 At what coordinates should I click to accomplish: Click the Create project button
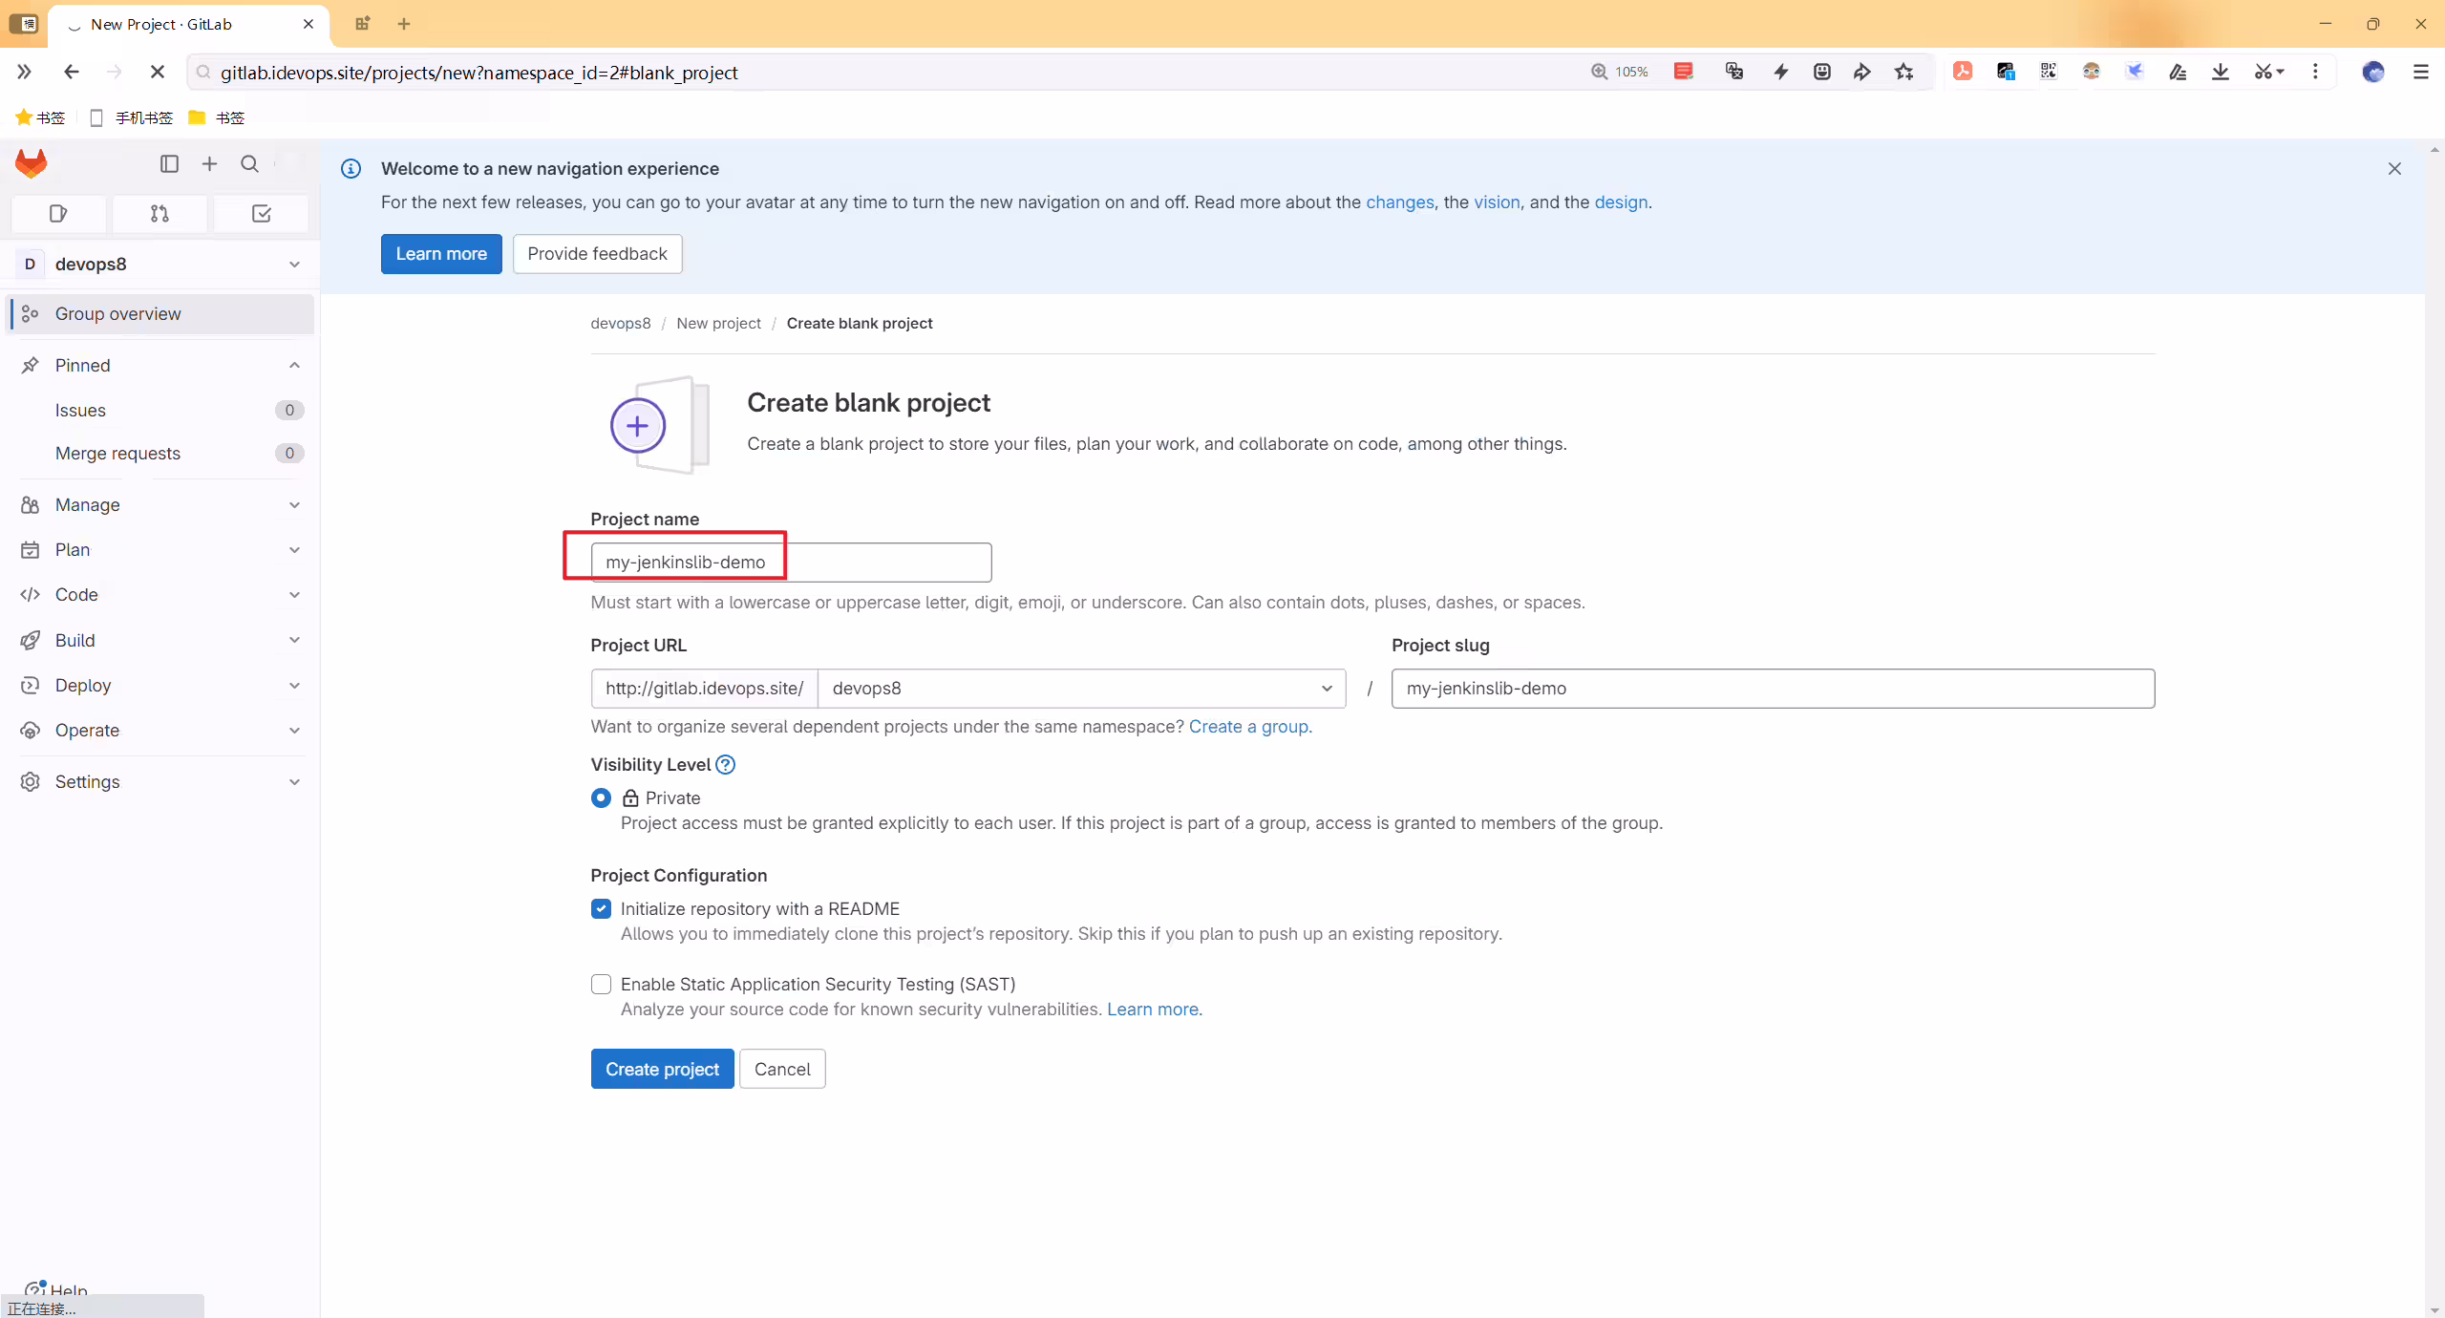pos(662,1070)
